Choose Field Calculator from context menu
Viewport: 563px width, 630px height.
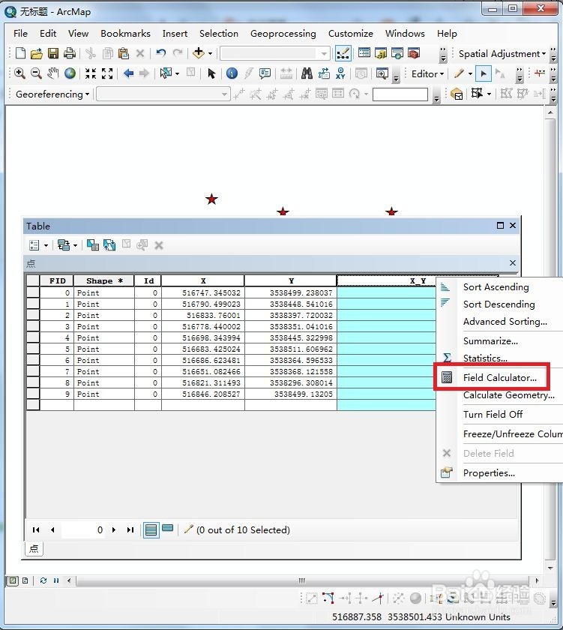499,378
